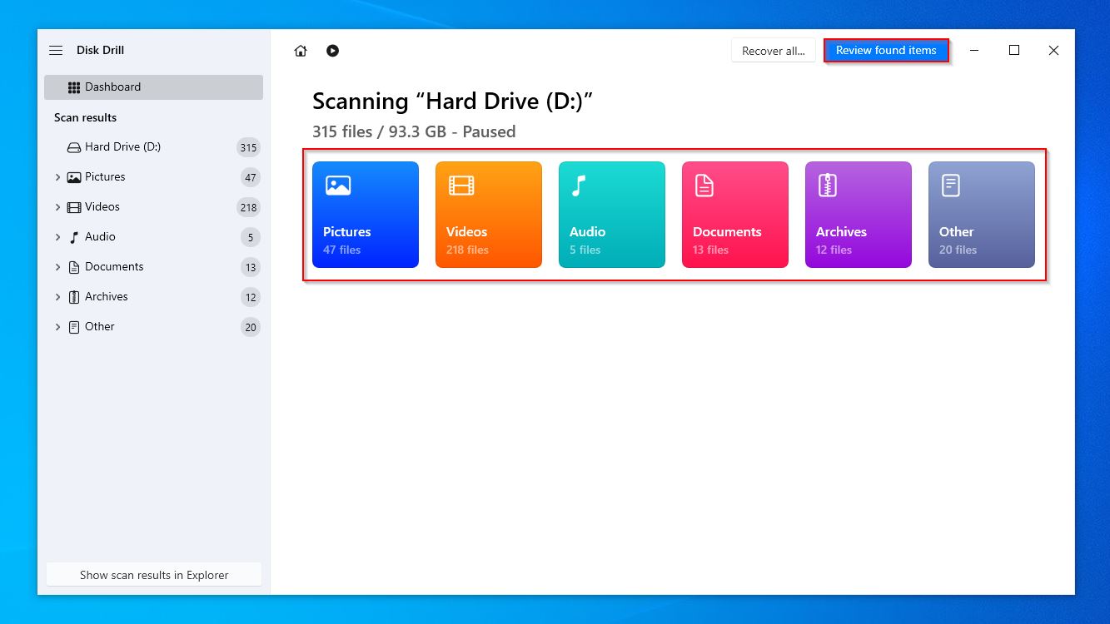Click the Recover all button
The image size is (1110, 624).
(x=773, y=50)
